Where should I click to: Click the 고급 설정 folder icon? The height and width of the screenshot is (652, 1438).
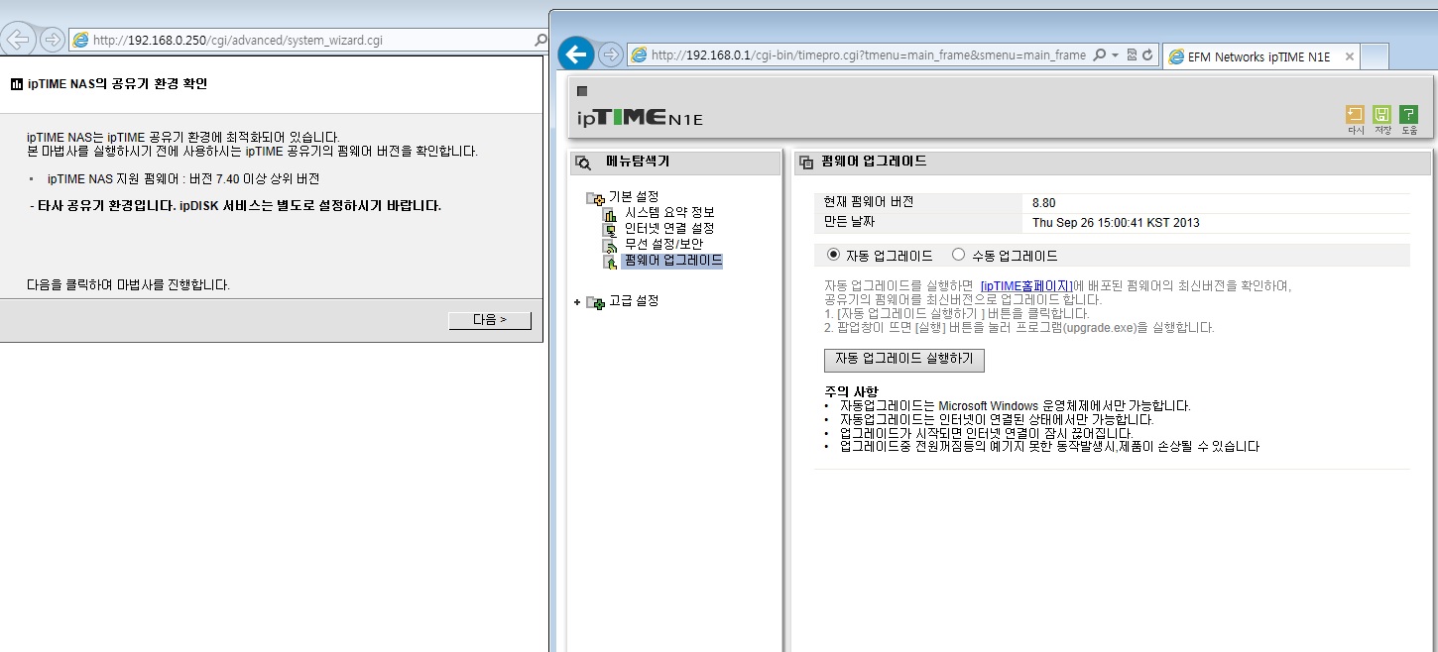coord(595,302)
